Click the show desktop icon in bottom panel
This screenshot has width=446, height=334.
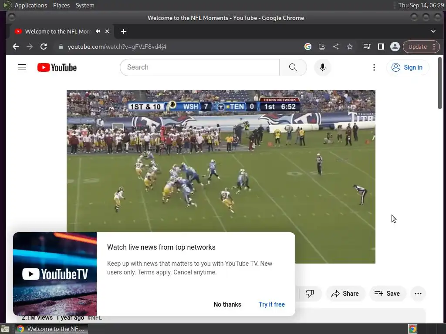click(5, 329)
